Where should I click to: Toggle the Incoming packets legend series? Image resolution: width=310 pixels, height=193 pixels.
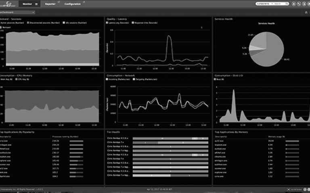[117, 79]
